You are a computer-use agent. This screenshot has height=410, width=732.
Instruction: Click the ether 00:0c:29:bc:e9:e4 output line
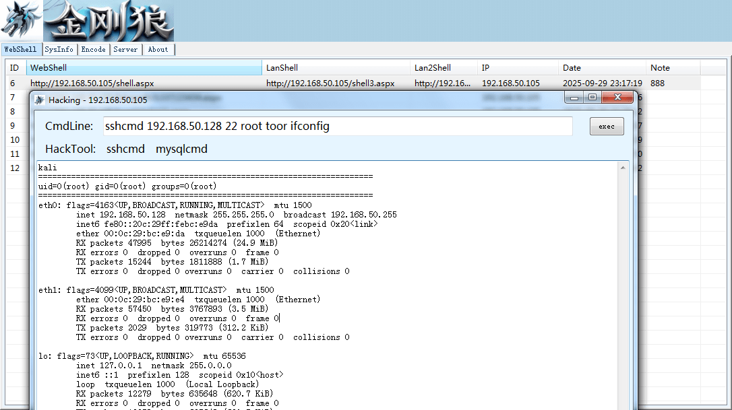(198, 300)
